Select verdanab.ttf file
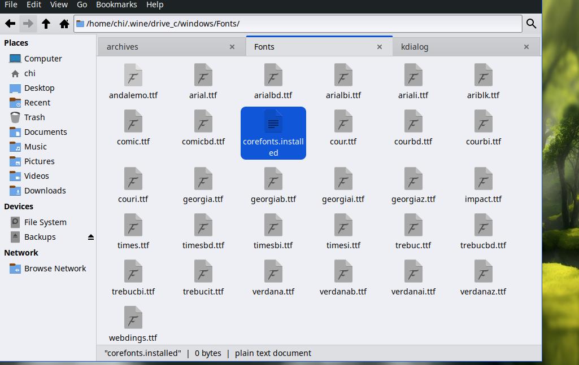This screenshot has height=365, width=579. coord(343,278)
